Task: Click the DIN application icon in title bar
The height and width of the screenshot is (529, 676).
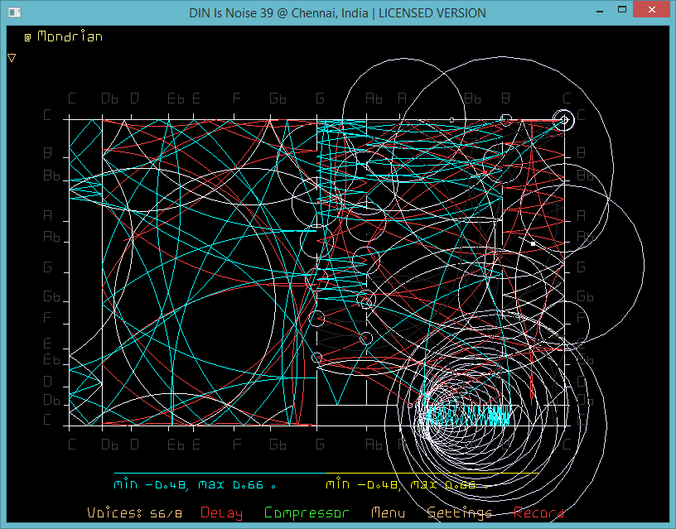Action: (x=13, y=12)
